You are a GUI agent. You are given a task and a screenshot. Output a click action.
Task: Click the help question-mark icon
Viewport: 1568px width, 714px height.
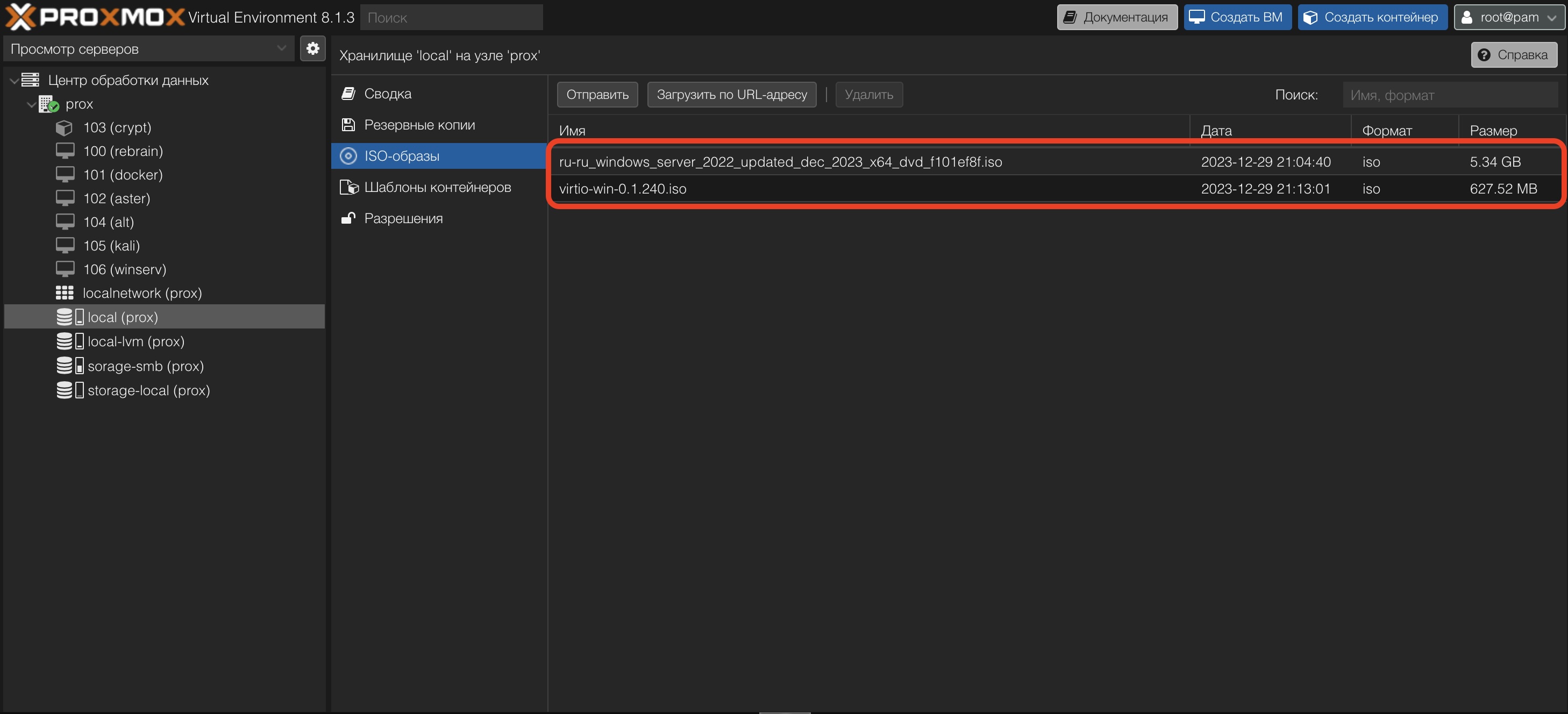1484,55
